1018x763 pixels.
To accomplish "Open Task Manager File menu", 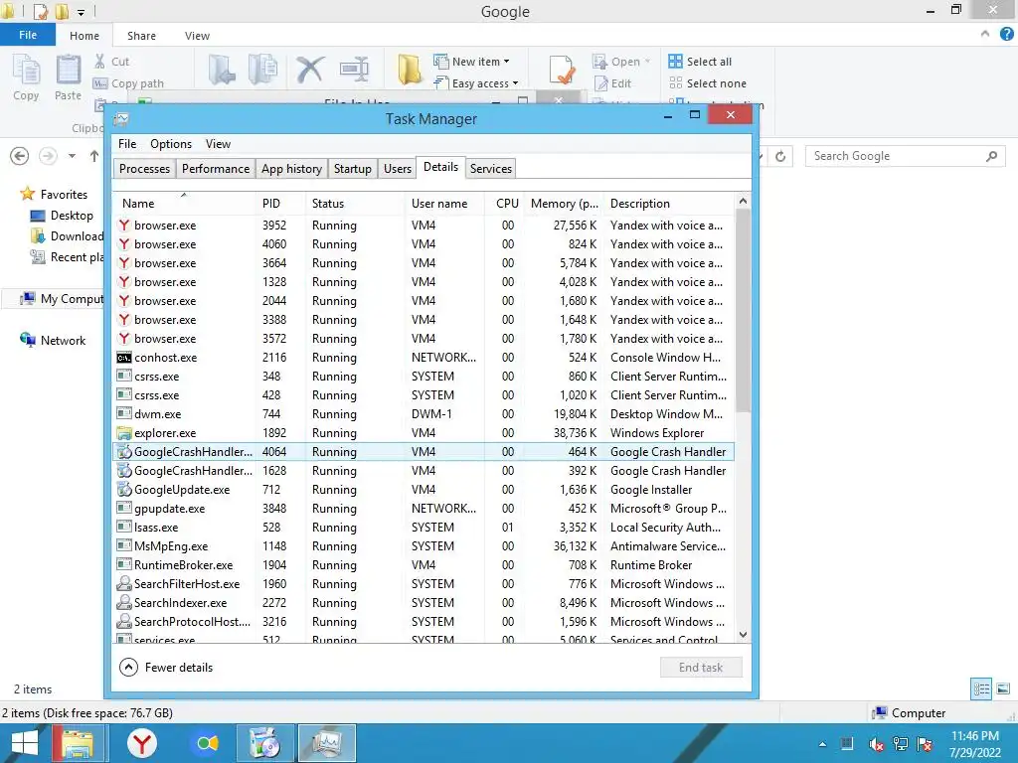I will click(127, 144).
